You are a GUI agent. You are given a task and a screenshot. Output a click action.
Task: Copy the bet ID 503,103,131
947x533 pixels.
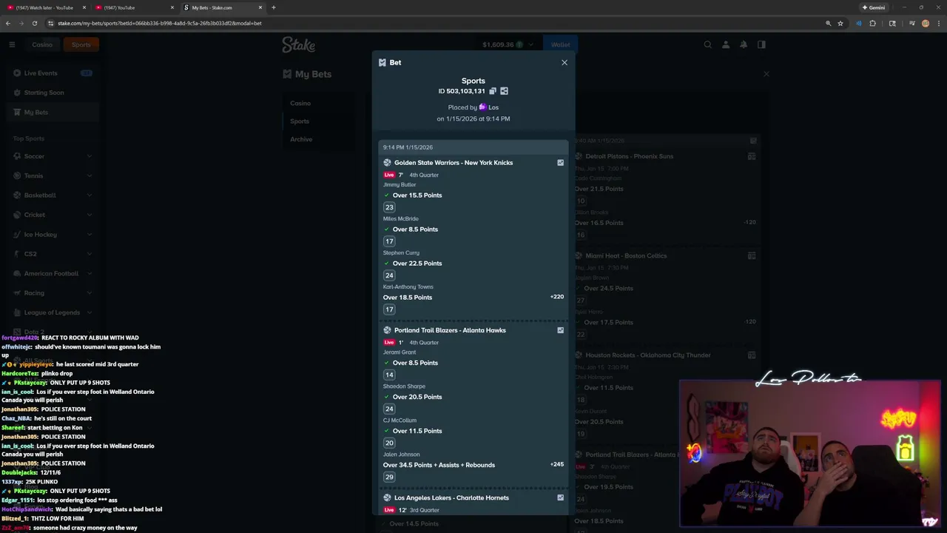(493, 91)
